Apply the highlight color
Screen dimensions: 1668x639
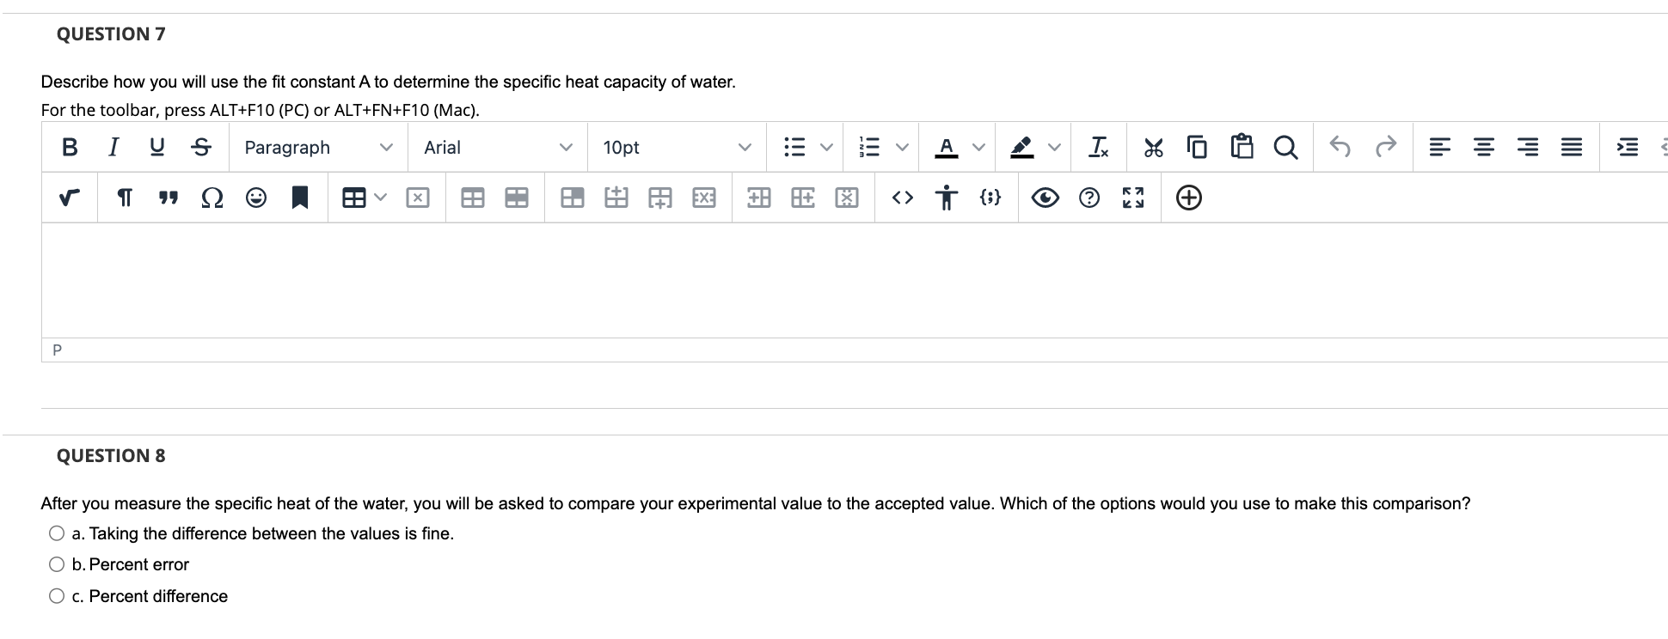(x=1022, y=148)
